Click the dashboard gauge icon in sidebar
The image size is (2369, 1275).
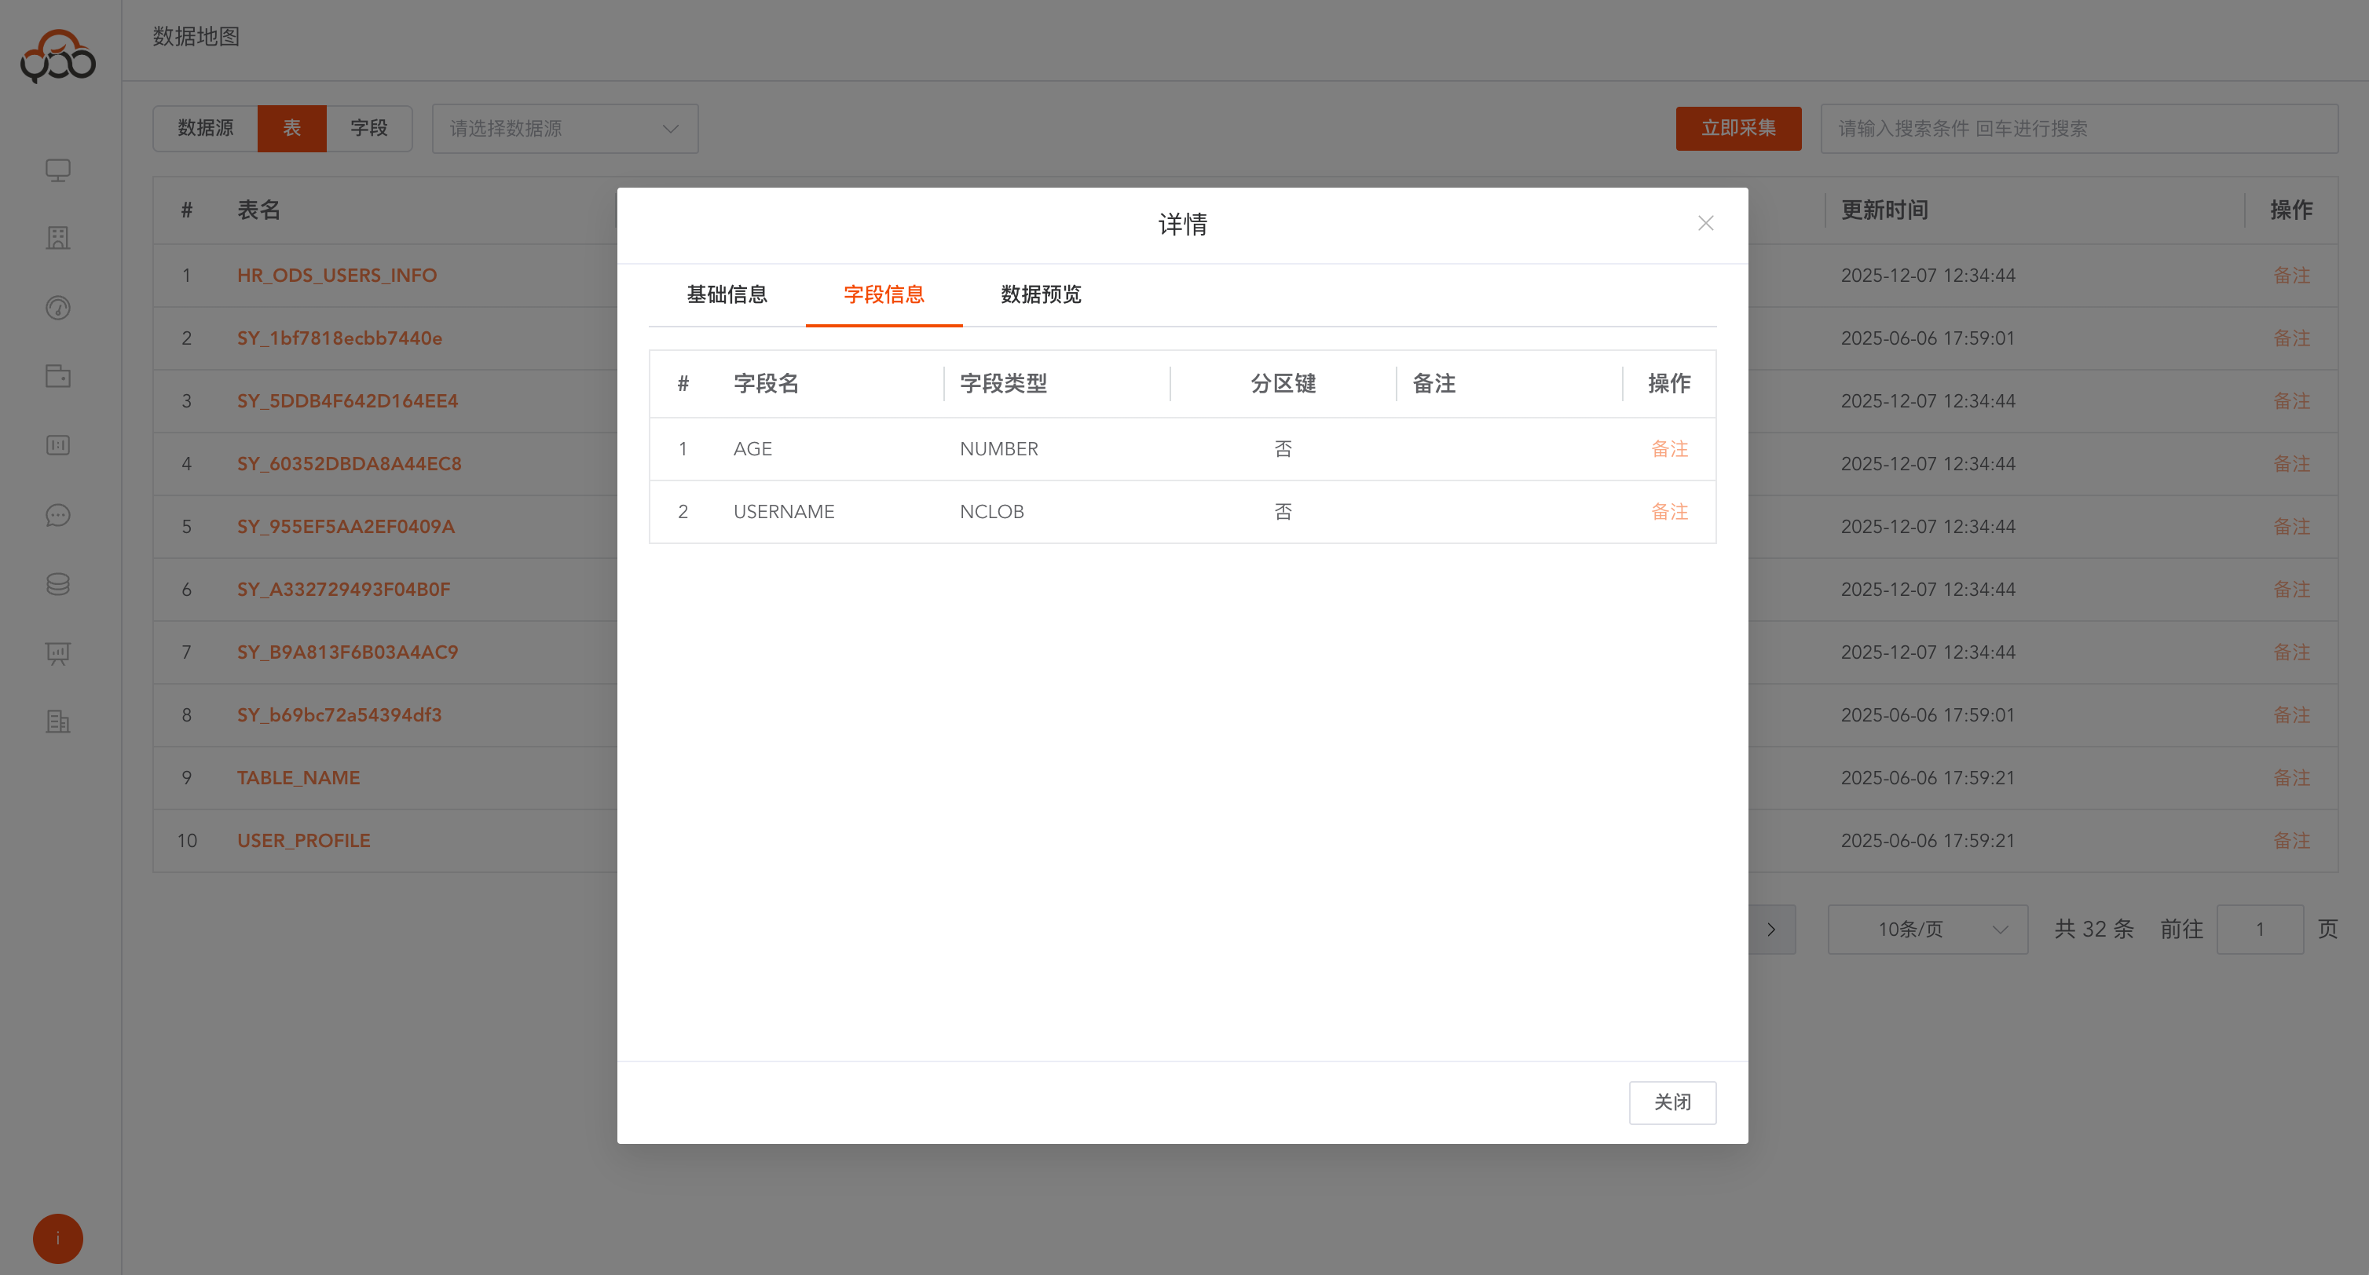tap(57, 309)
